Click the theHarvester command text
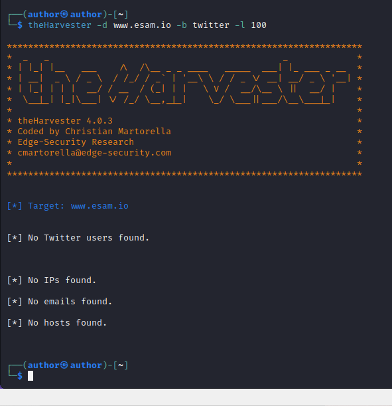The width and height of the screenshot is (392, 406). (x=60, y=25)
